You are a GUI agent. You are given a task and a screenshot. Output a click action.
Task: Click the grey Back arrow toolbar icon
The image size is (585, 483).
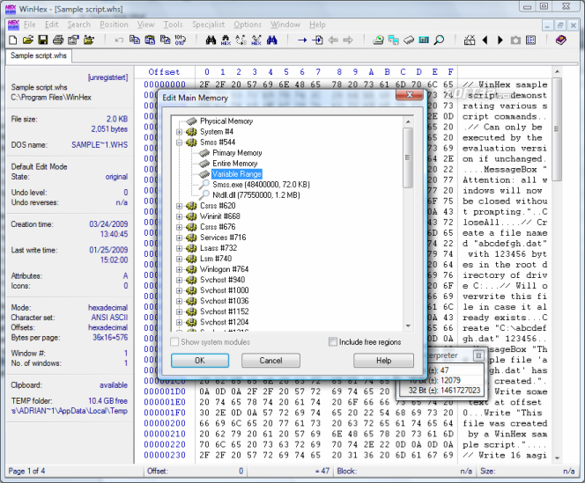[x=333, y=40]
